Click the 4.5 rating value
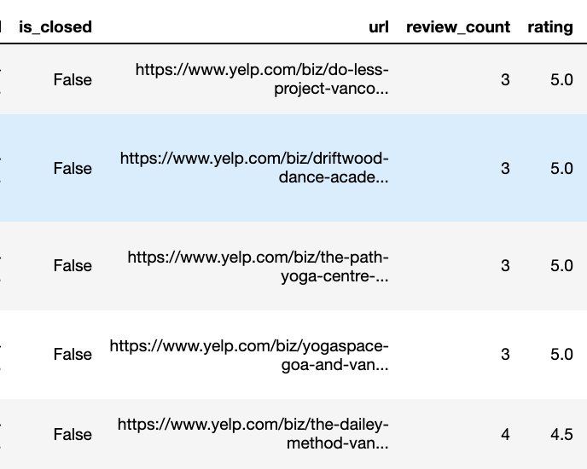587x469 pixels. (561, 435)
